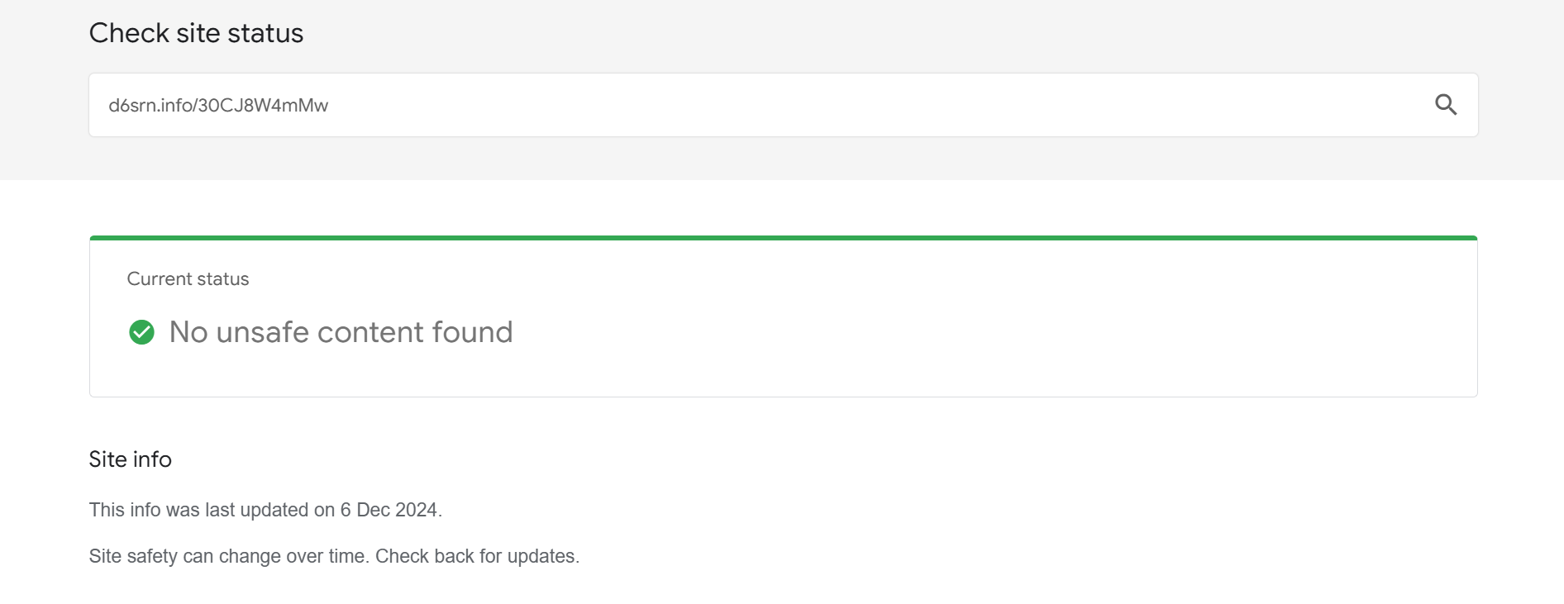
Task: Click the d6srn.info URL text in search box
Action: coord(218,106)
